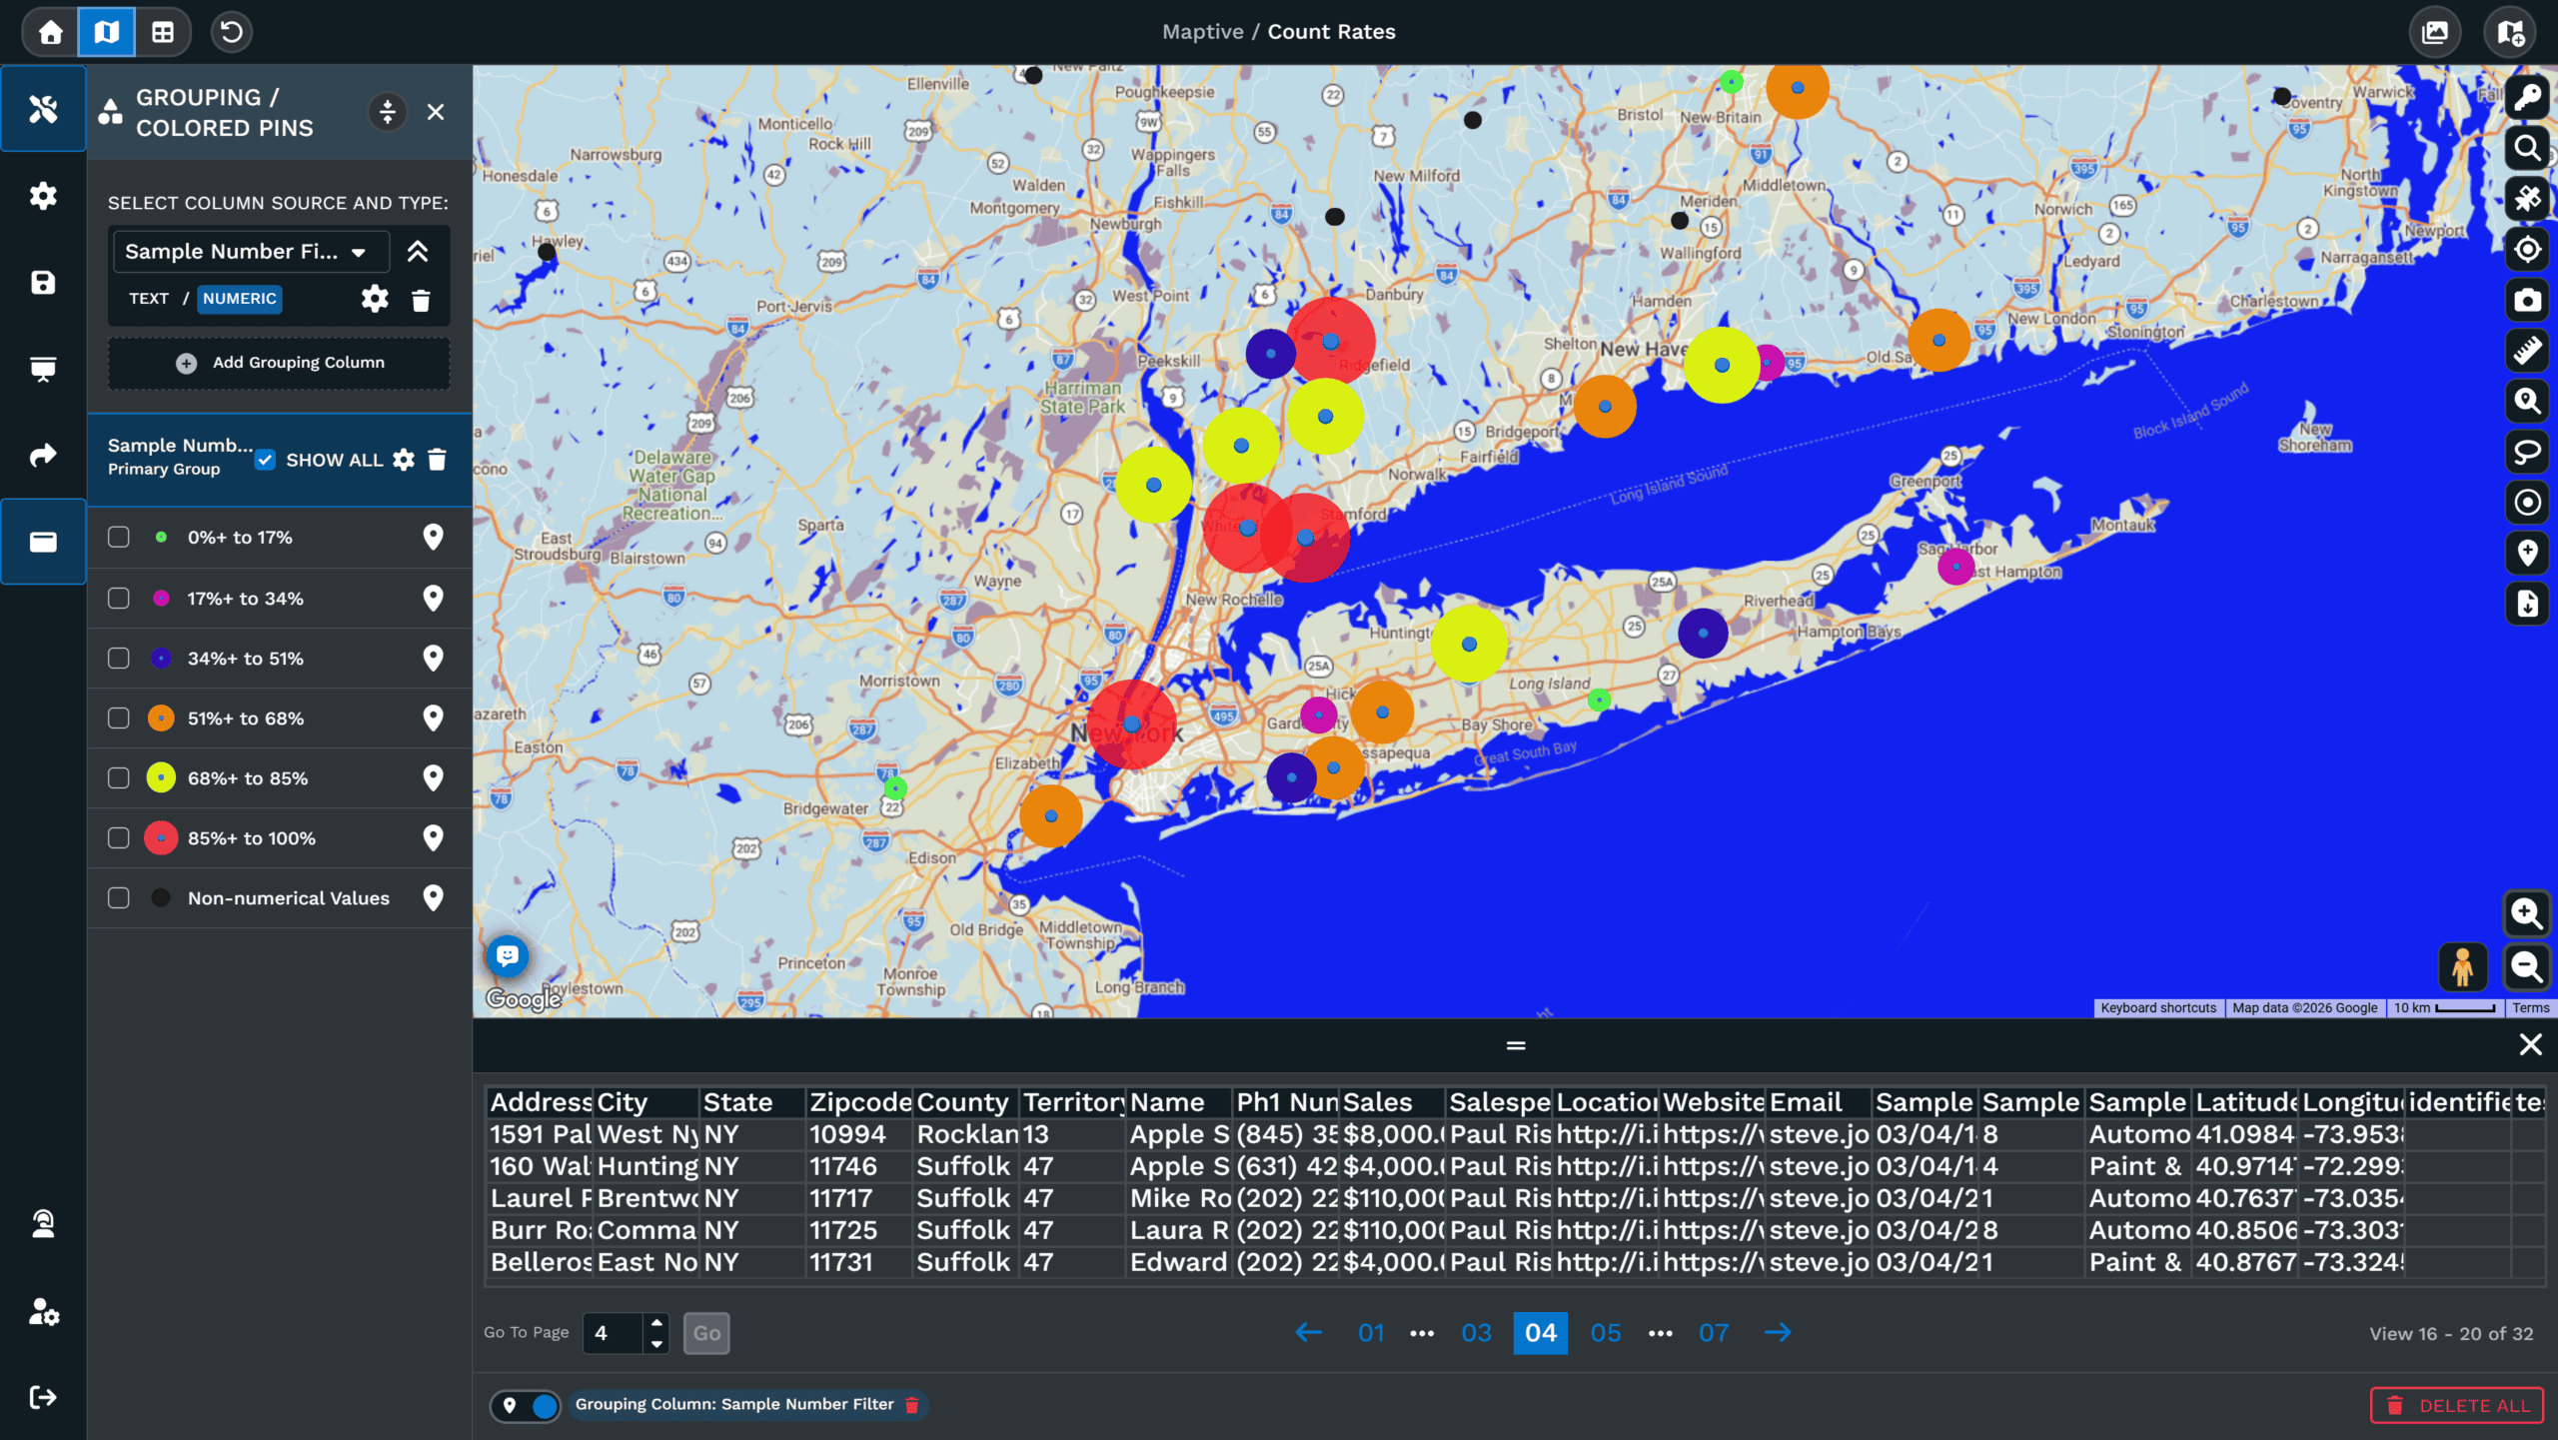The height and width of the screenshot is (1440, 2558).
Task: Increase the Go To Page number stepper
Action: coord(656,1323)
